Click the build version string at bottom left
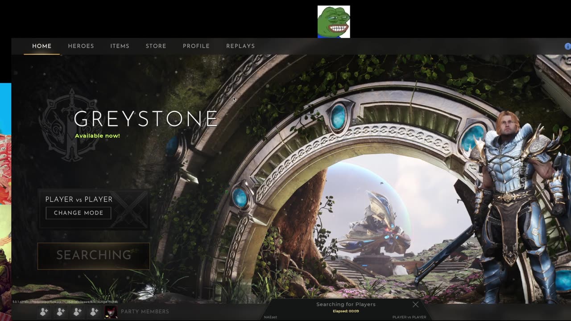This screenshot has width=571, height=321. 66,302
